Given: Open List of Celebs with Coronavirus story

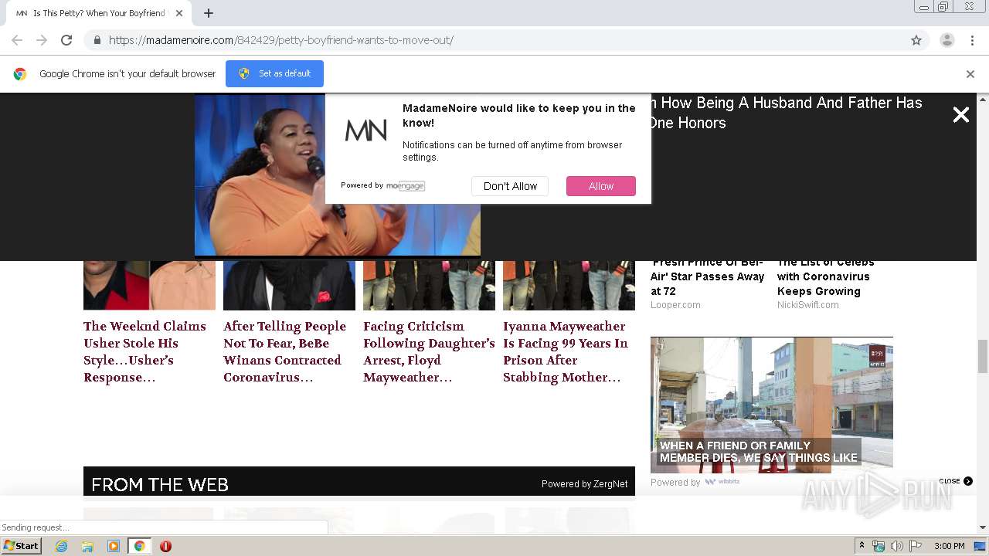Looking at the screenshot, I should (x=825, y=276).
